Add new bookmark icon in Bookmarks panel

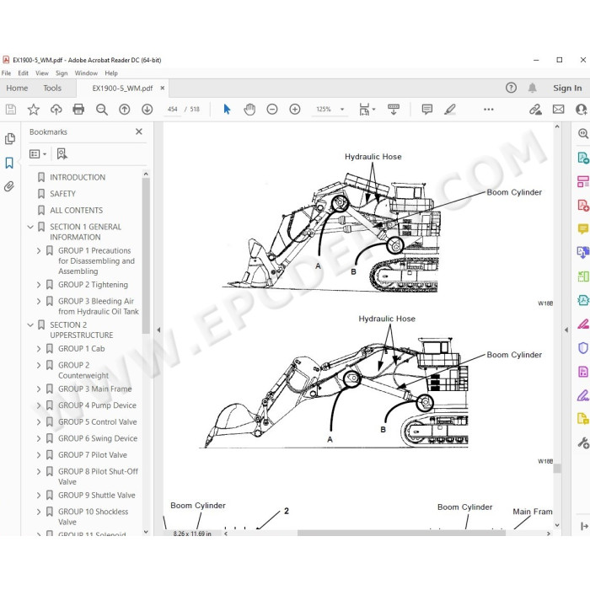[x=62, y=154]
